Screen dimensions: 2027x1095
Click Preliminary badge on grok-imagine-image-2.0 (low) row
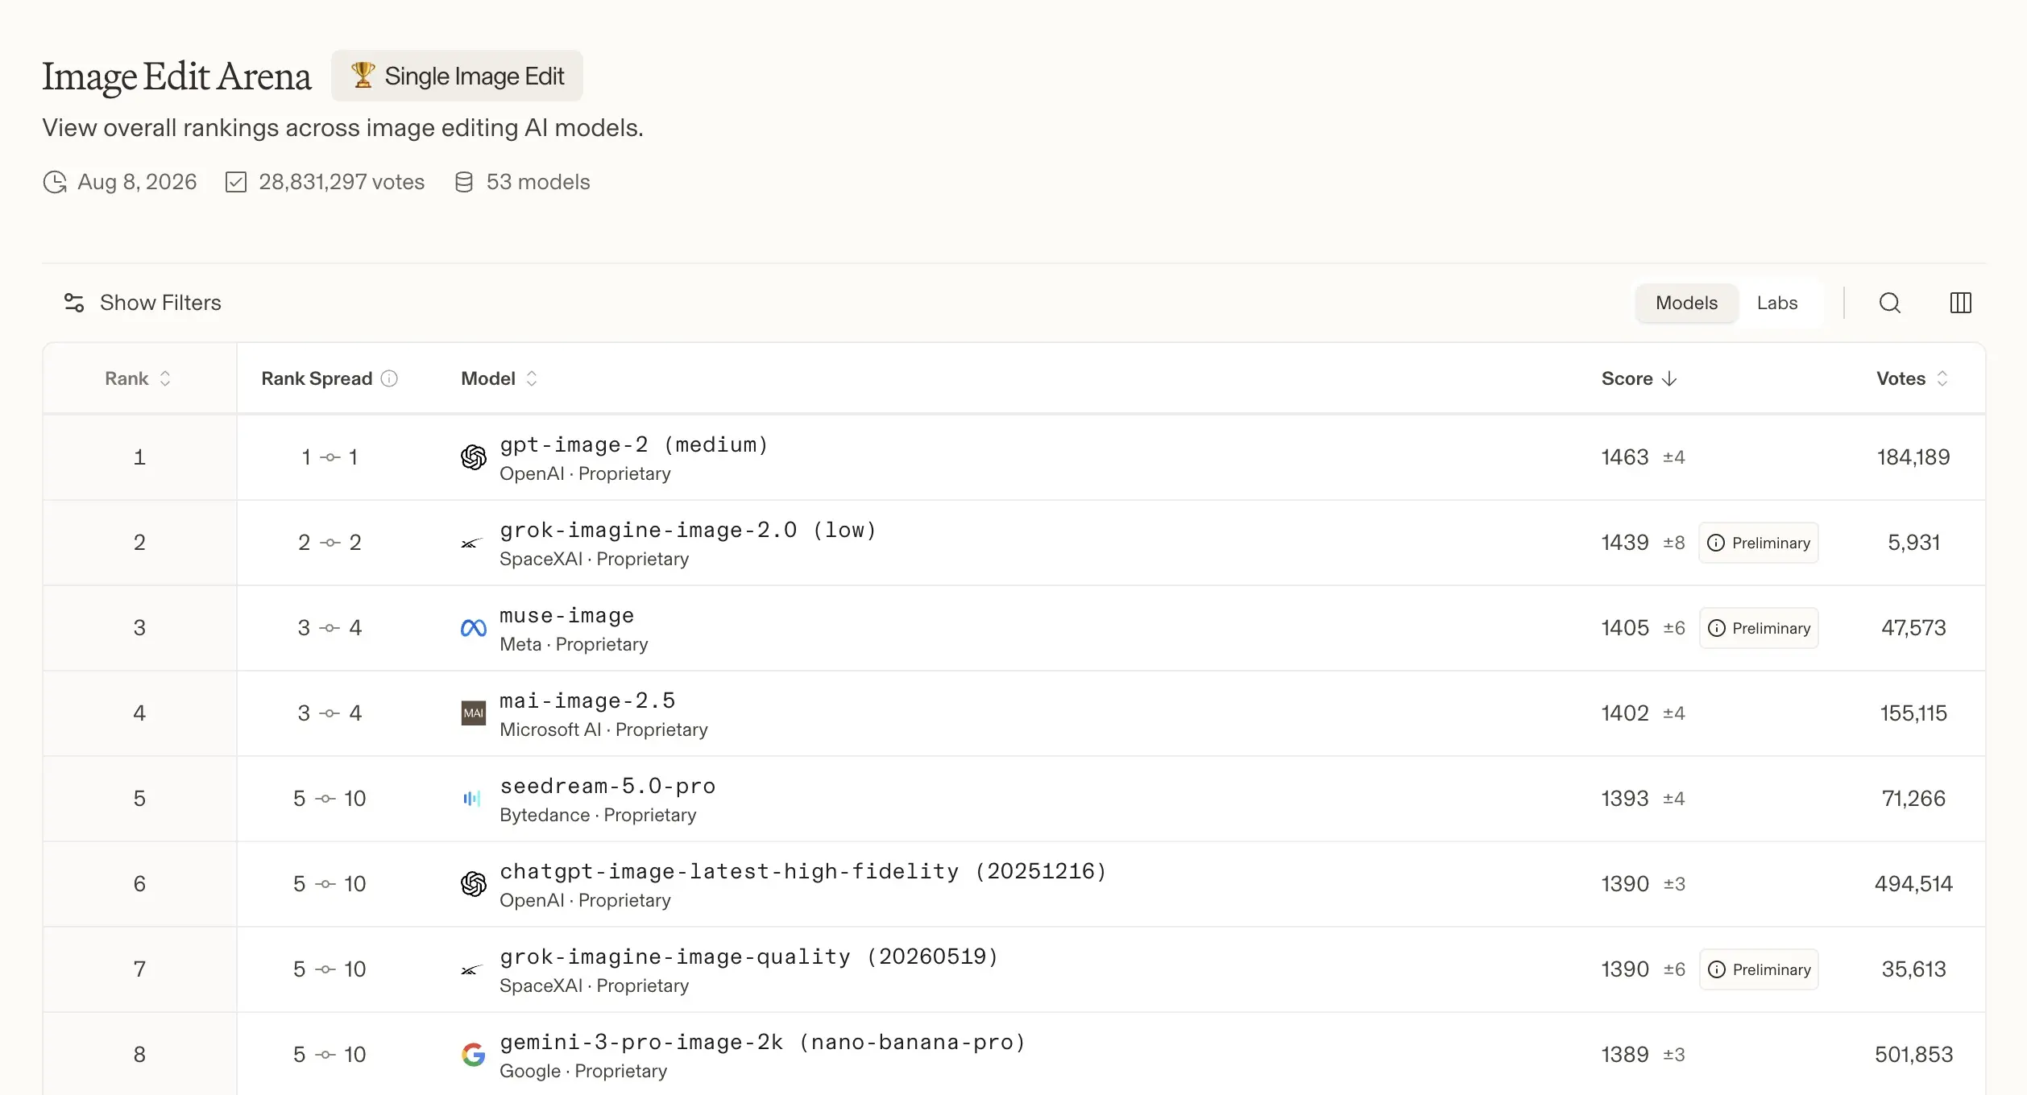(1759, 543)
